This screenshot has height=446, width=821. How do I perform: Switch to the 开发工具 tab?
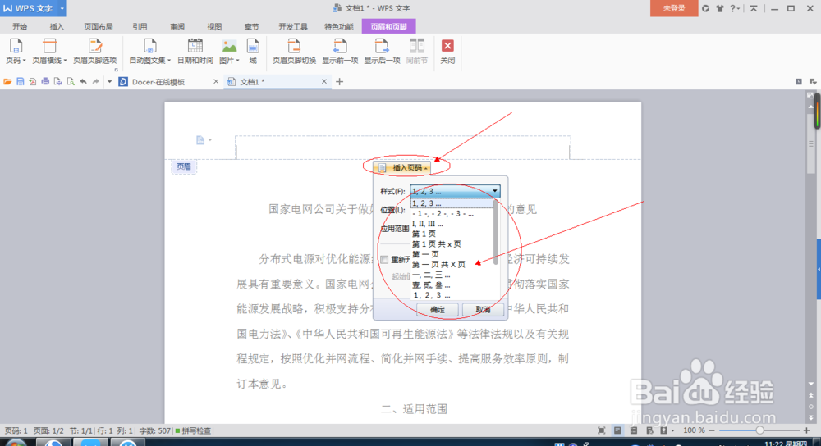tap(293, 27)
